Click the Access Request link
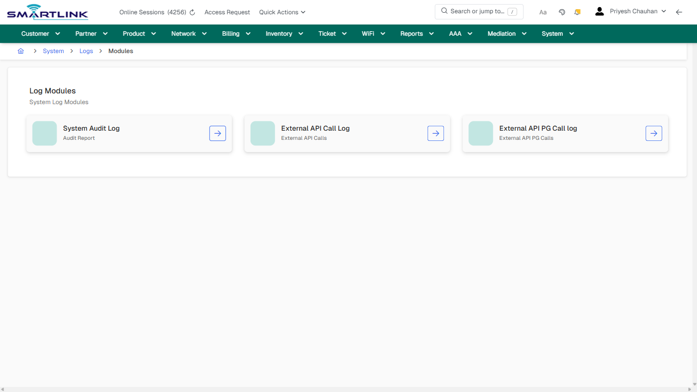This screenshot has width=697, height=392. 227,12
